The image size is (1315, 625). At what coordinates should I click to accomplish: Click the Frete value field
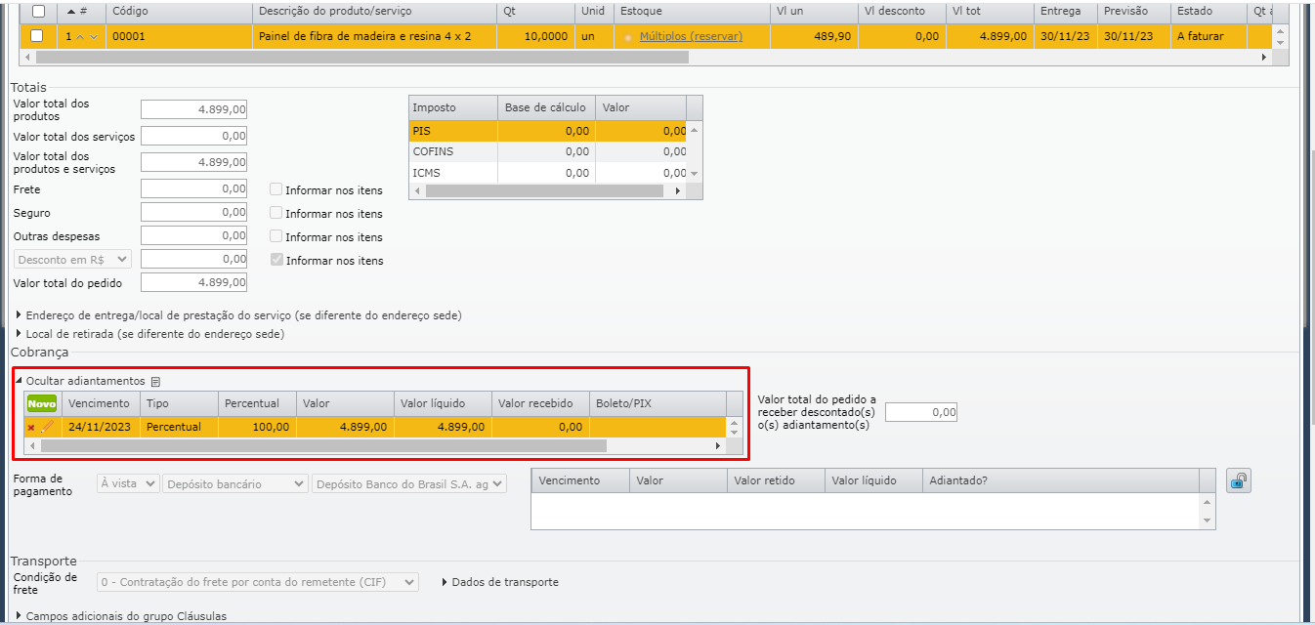click(x=193, y=188)
